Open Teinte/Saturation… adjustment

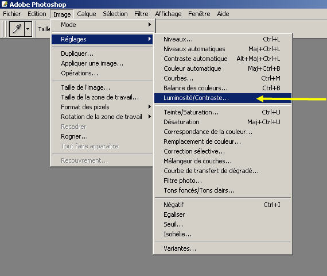click(223, 112)
